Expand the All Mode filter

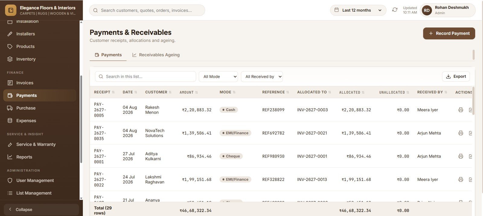point(218,77)
